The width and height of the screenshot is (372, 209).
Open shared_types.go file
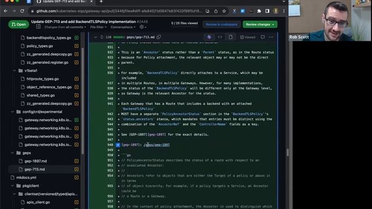[41, 95]
